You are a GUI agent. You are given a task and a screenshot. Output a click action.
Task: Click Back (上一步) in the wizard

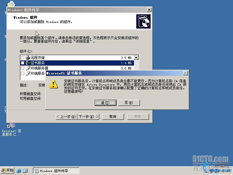coord(66,116)
